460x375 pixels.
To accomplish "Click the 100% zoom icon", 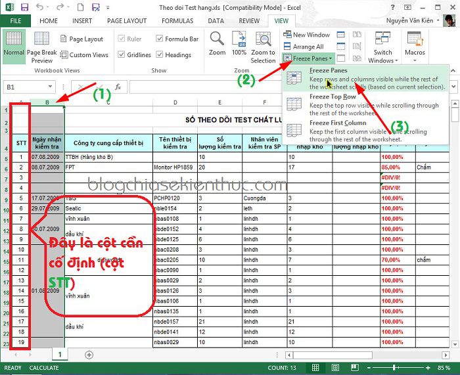I will [239, 39].
